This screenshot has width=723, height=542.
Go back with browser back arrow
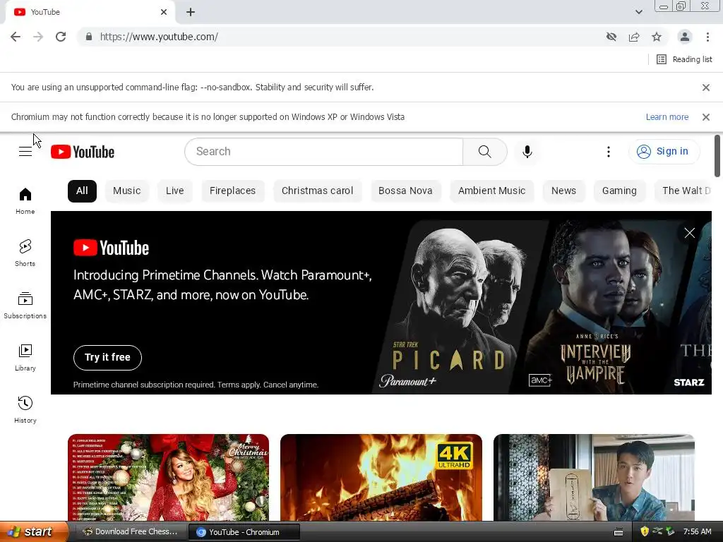click(x=16, y=37)
